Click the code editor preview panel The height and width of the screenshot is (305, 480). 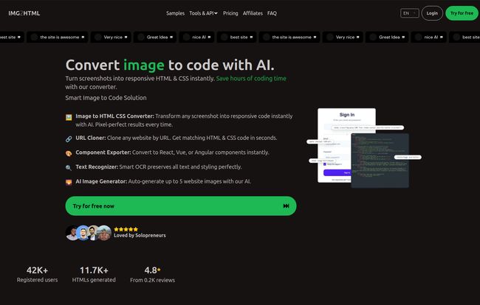click(x=380, y=161)
